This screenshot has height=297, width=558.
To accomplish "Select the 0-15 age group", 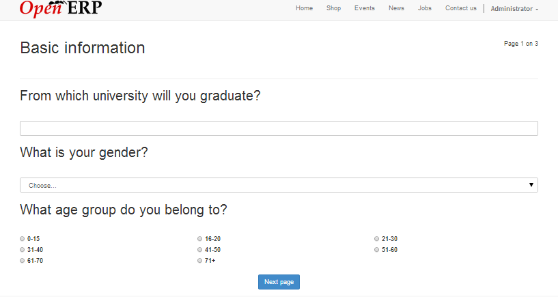I will pos(23,239).
